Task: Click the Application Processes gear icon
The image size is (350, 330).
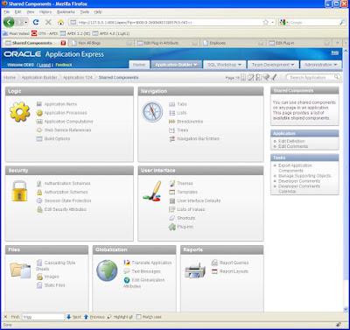Action: point(39,113)
